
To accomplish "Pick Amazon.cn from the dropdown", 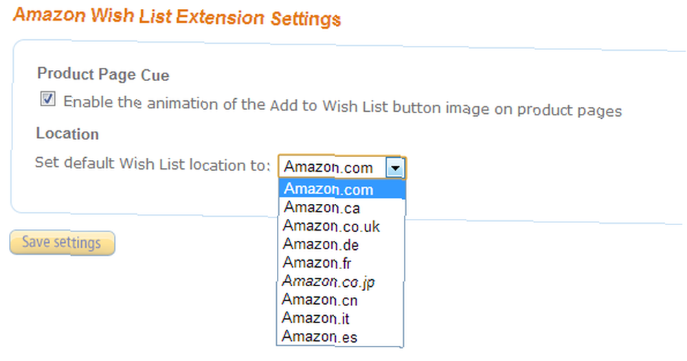I will click(x=341, y=300).
